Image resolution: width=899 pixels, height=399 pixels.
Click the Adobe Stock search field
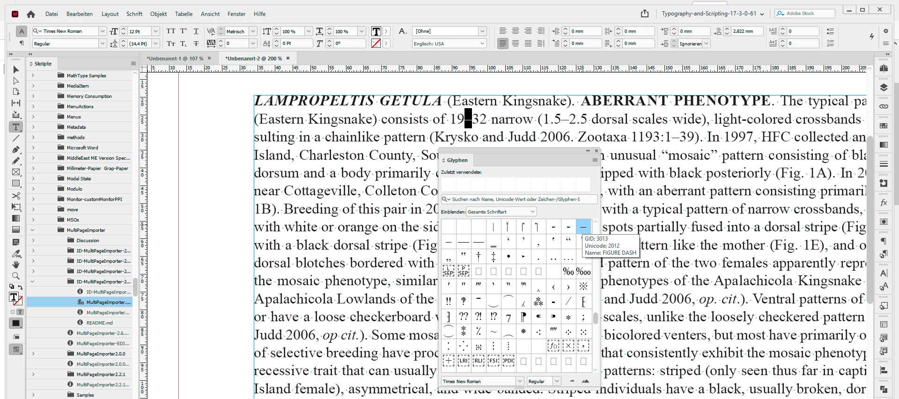(804, 14)
